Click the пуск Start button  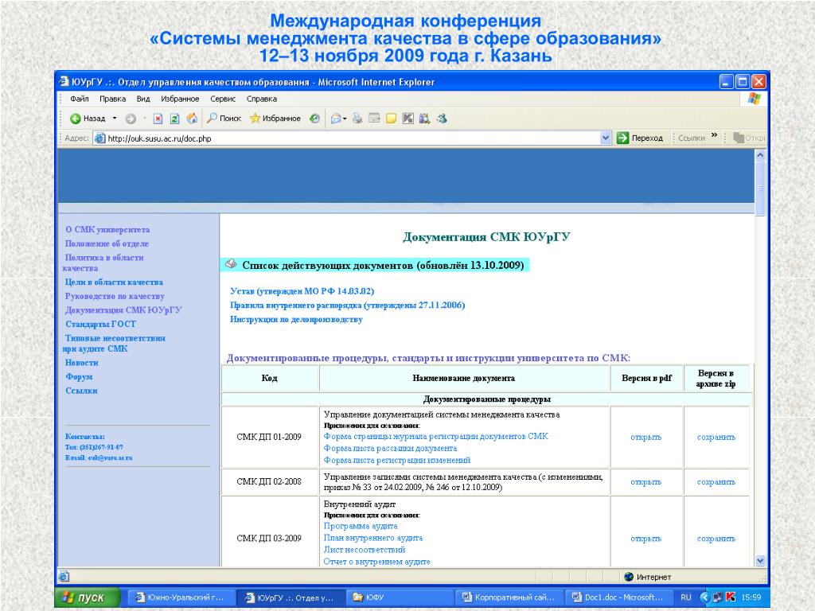pyautogui.click(x=88, y=597)
